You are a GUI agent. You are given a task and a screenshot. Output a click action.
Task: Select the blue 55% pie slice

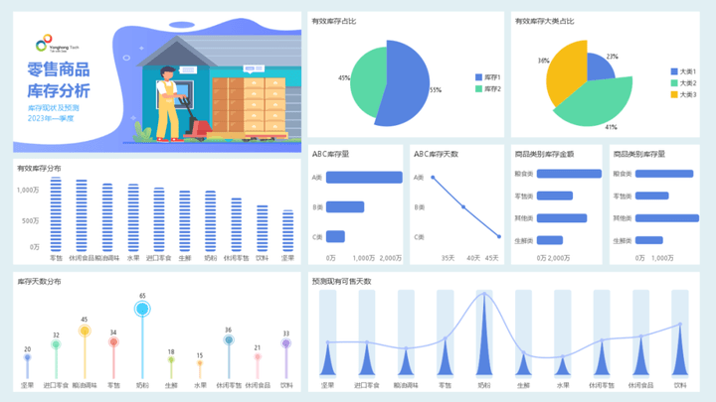pos(407,84)
